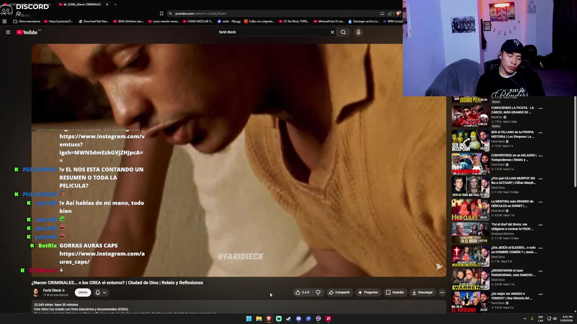Open 'voxlis - Pfps.gg' bookmark
This screenshot has height=324, width=577.
pyautogui.click(x=229, y=21)
